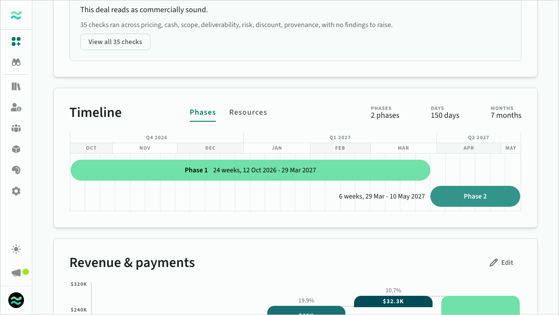The height and width of the screenshot is (315, 559).
Task: Open announcements megaphone icon
Action: tap(16, 273)
